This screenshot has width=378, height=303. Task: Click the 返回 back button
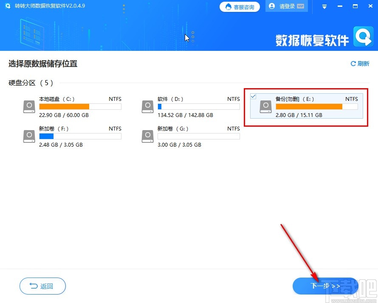coord(42,286)
